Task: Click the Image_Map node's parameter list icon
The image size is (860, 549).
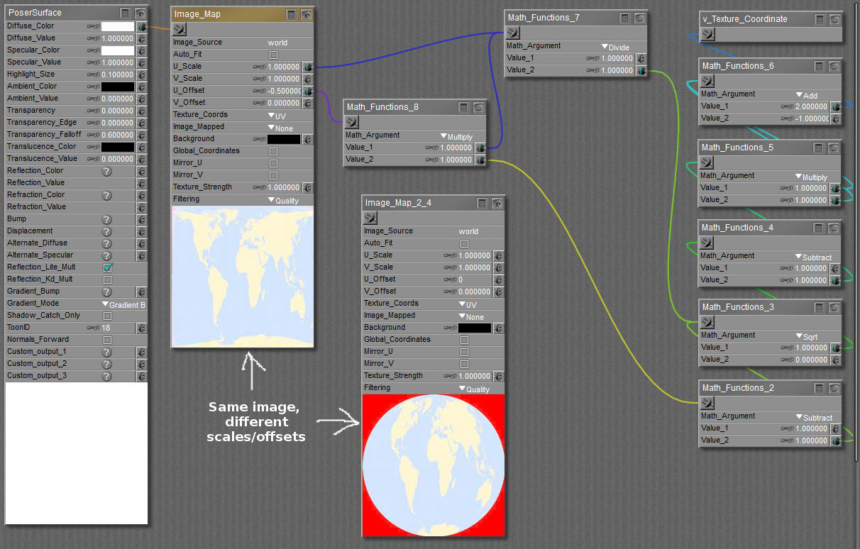Action: 292,14
